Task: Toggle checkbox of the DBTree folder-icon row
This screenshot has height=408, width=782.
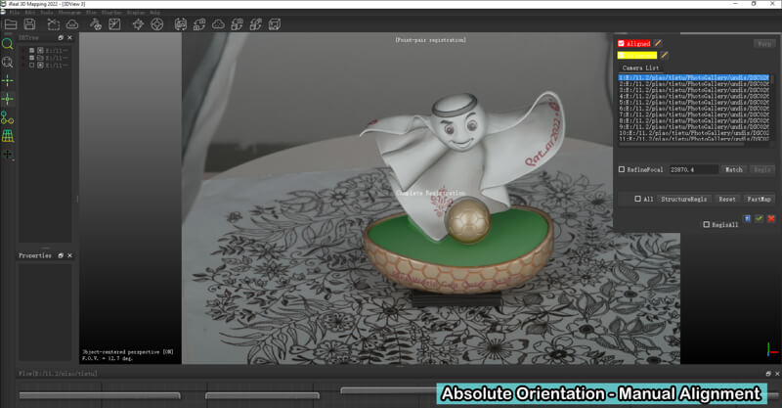Action: (x=32, y=58)
